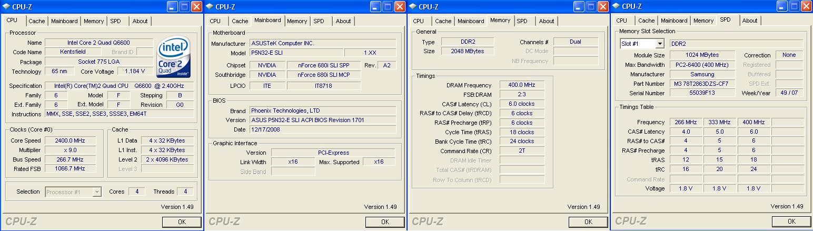813x231 pixels.
Task: Select Cache tab in the Mainboard window
Action: [240, 21]
